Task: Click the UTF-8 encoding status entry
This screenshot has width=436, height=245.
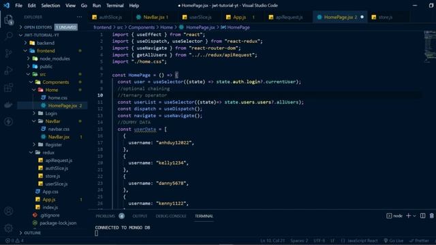Action: (x=320, y=241)
